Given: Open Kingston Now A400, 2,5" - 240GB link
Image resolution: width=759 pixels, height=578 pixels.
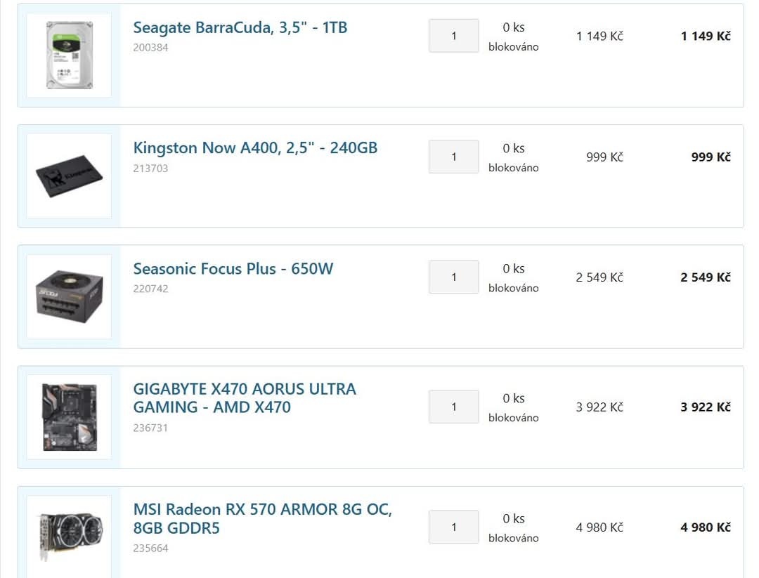Looking at the screenshot, I should (x=255, y=148).
